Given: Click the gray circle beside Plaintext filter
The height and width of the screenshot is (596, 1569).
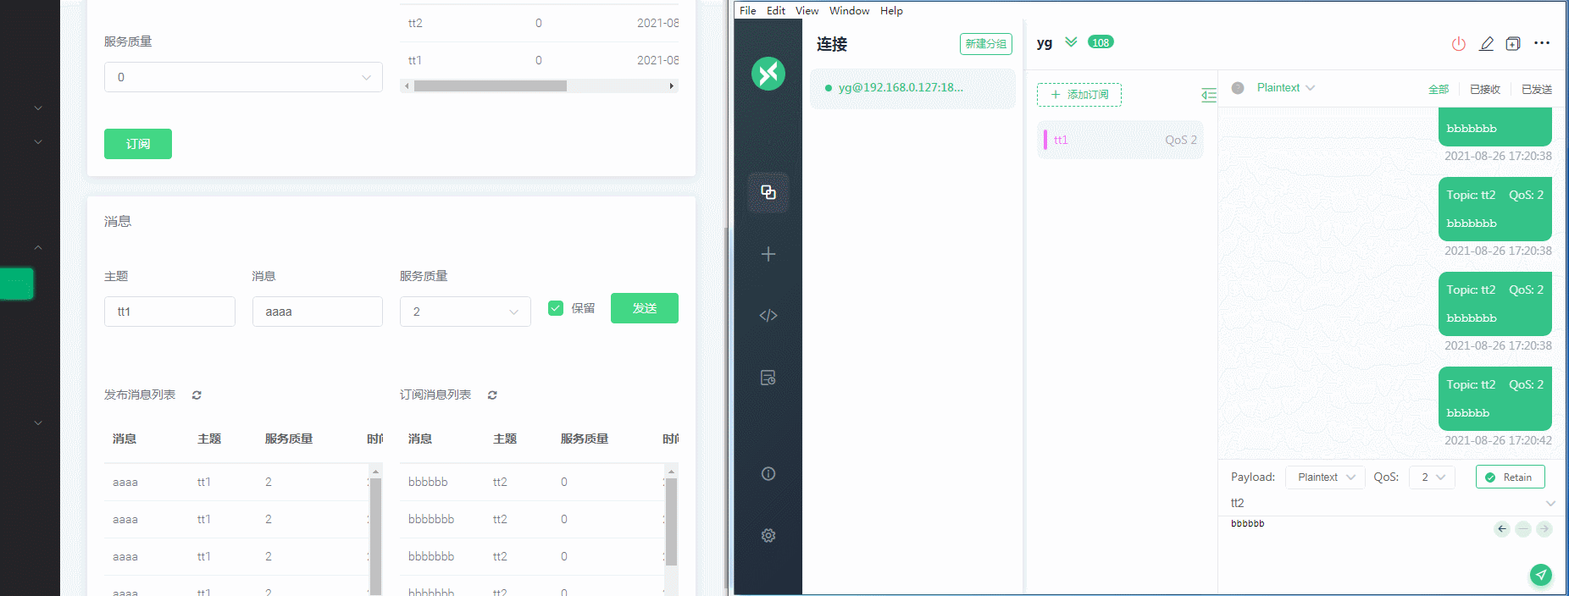Looking at the screenshot, I should tap(1238, 88).
